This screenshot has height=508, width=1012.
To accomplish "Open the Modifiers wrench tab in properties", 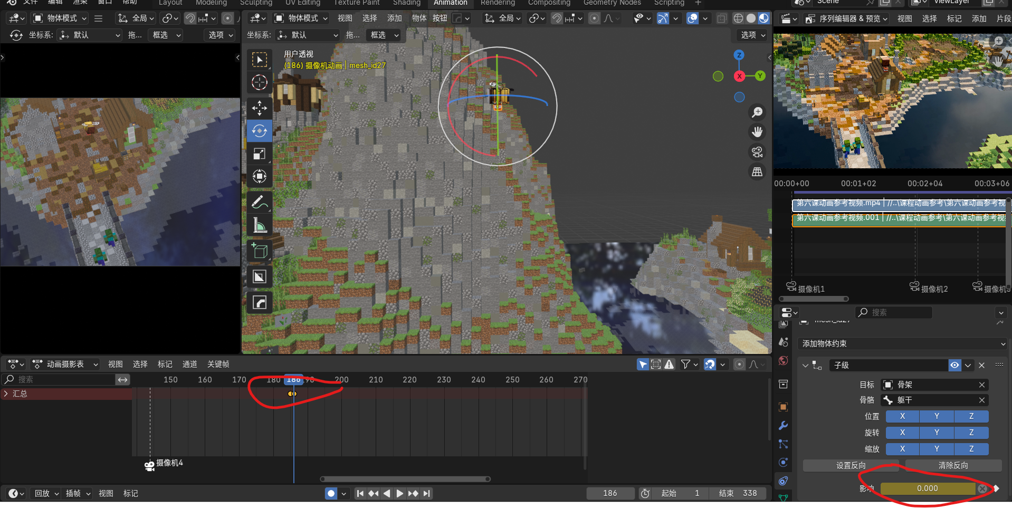I will tap(783, 425).
